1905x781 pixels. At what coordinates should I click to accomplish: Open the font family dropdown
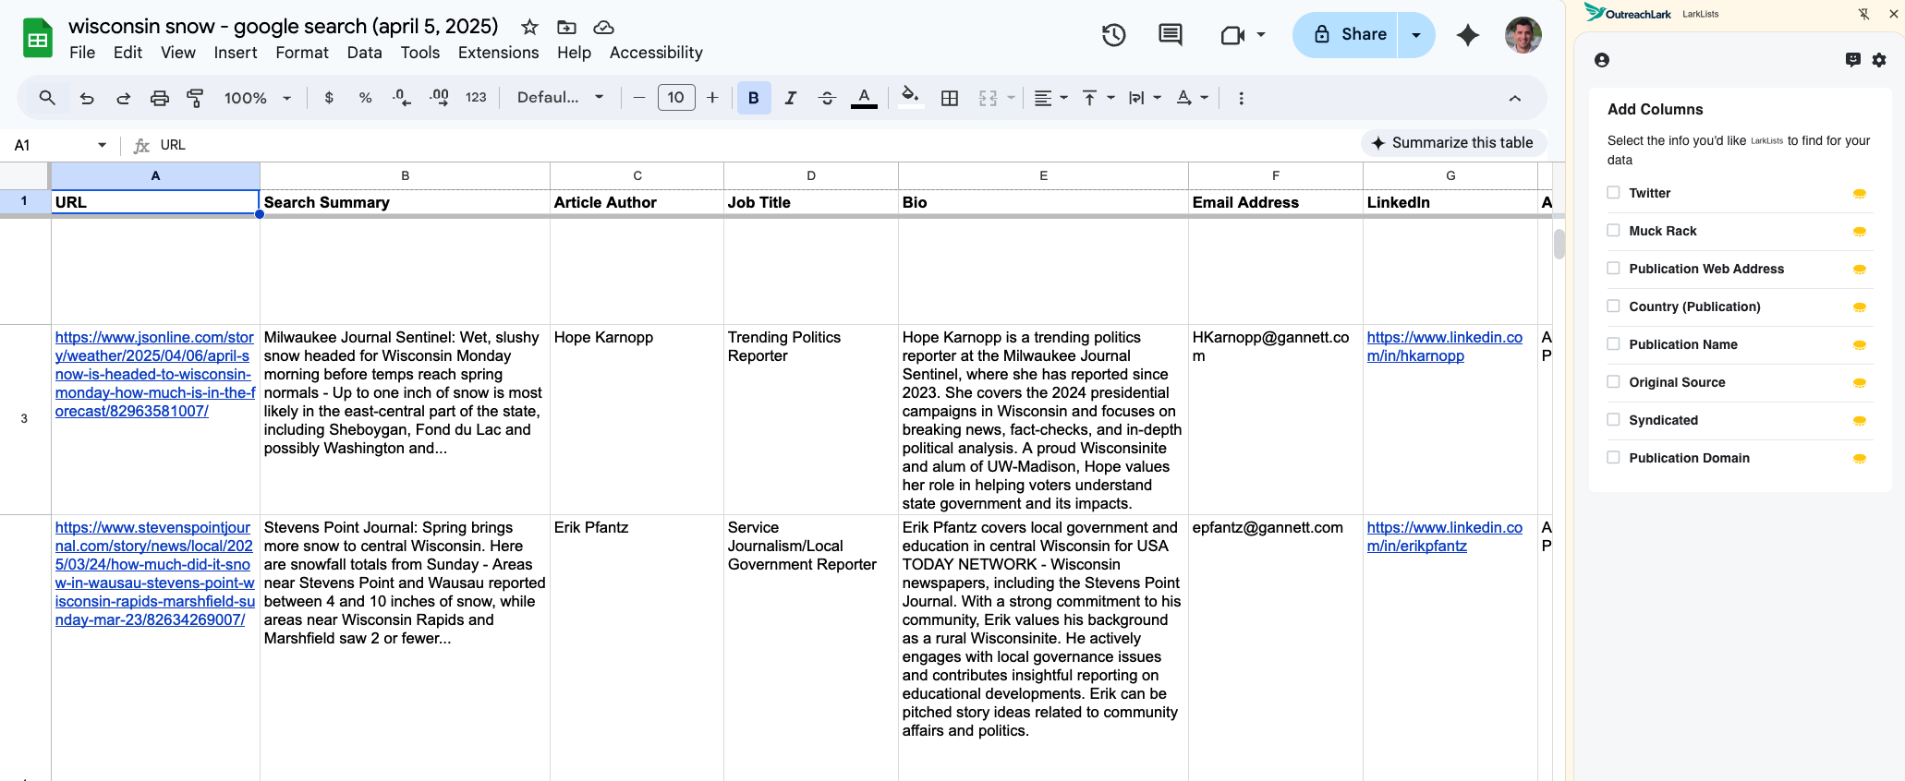point(560,98)
